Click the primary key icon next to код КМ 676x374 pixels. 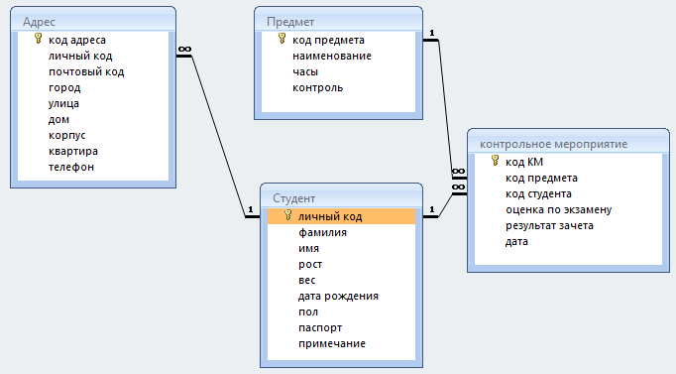point(495,161)
